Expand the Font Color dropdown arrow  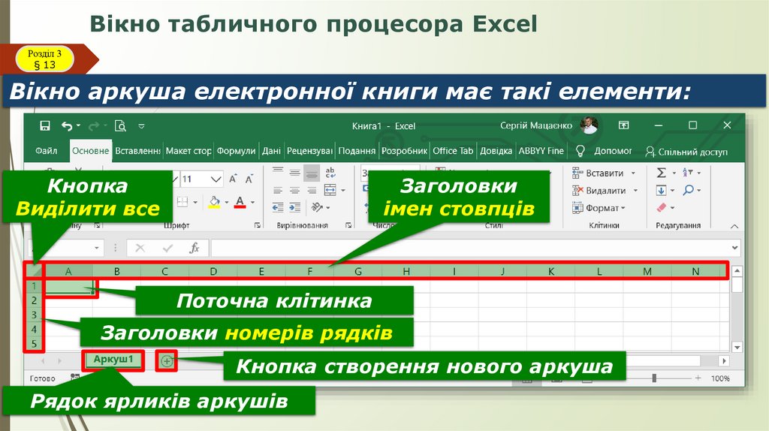tap(252, 202)
